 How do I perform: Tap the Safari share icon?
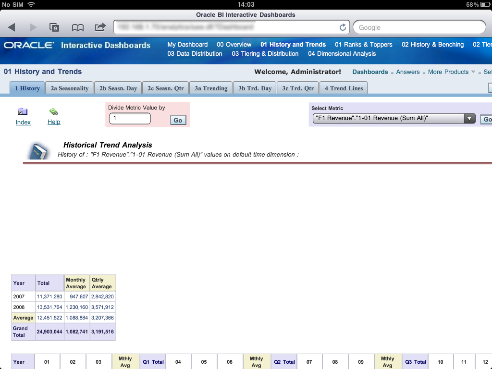[x=100, y=27]
